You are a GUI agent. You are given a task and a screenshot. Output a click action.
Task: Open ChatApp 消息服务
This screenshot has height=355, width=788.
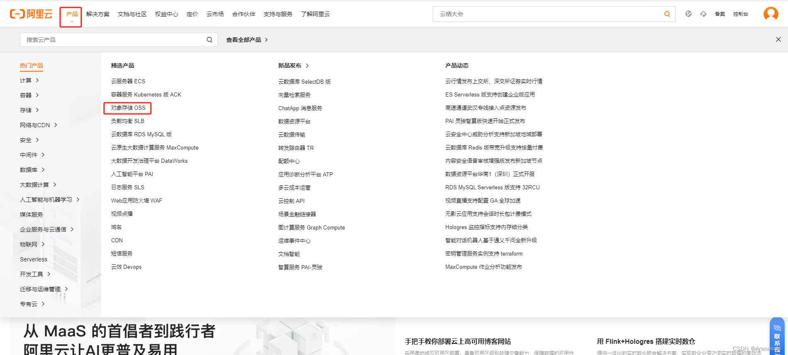point(300,108)
